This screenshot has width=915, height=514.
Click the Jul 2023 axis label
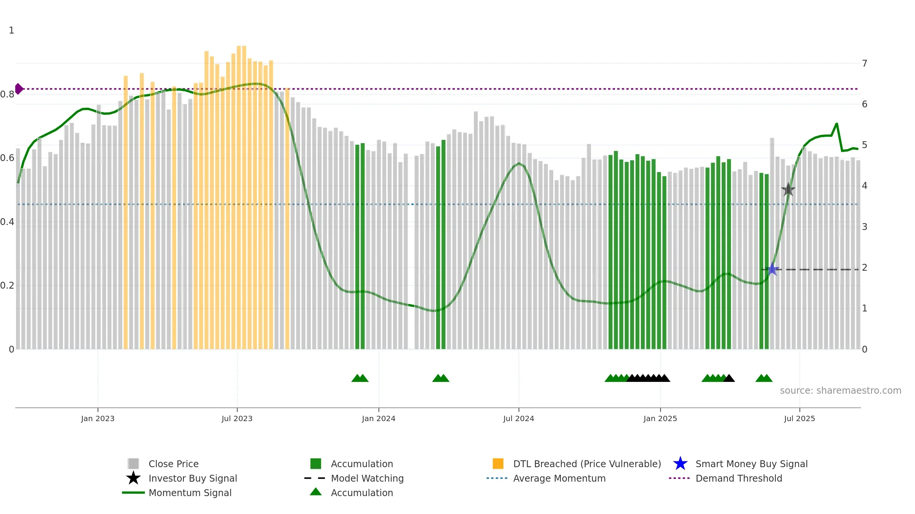[237, 418]
